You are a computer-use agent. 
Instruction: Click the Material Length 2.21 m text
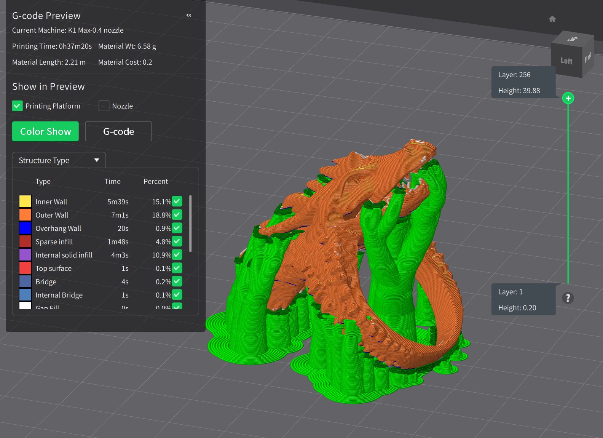pyautogui.click(x=49, y=62)
